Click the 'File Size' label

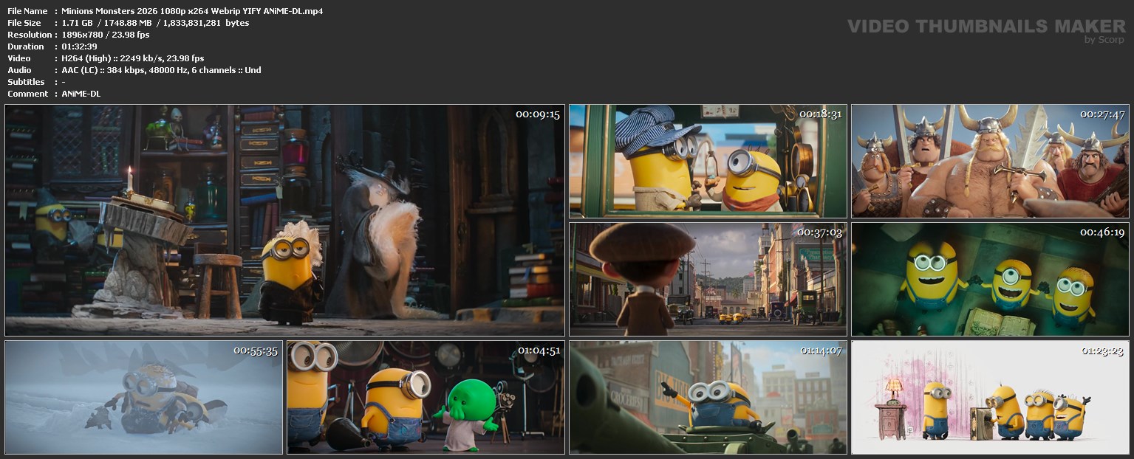click(24, 23)
